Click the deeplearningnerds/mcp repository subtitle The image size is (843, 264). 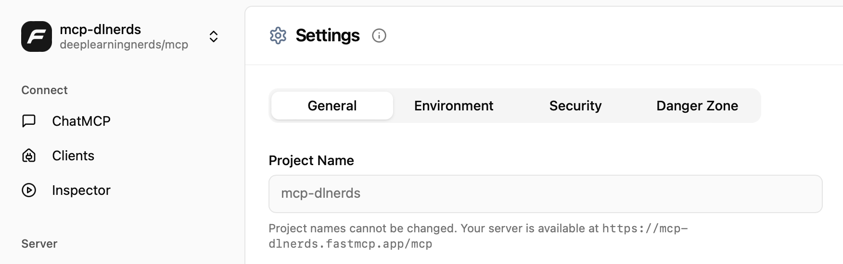tap(124, 45)
